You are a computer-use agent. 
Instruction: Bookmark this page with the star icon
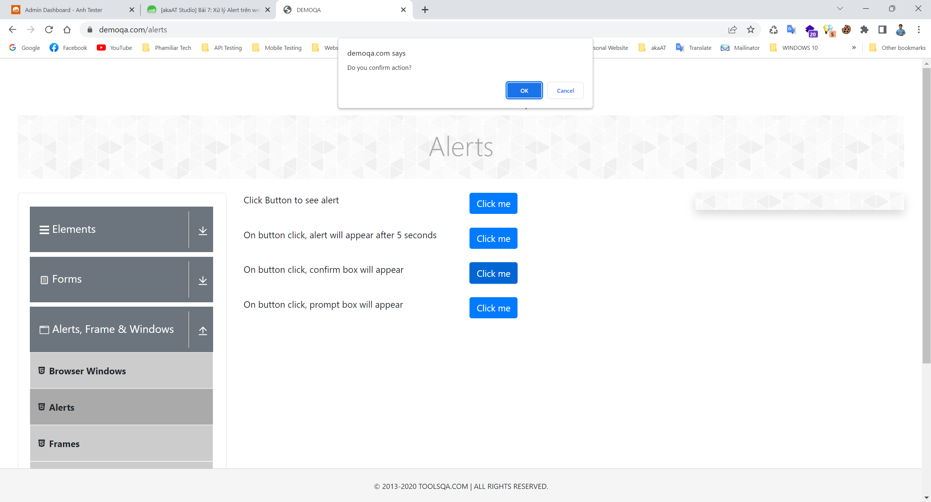click(x=751, y=29)
